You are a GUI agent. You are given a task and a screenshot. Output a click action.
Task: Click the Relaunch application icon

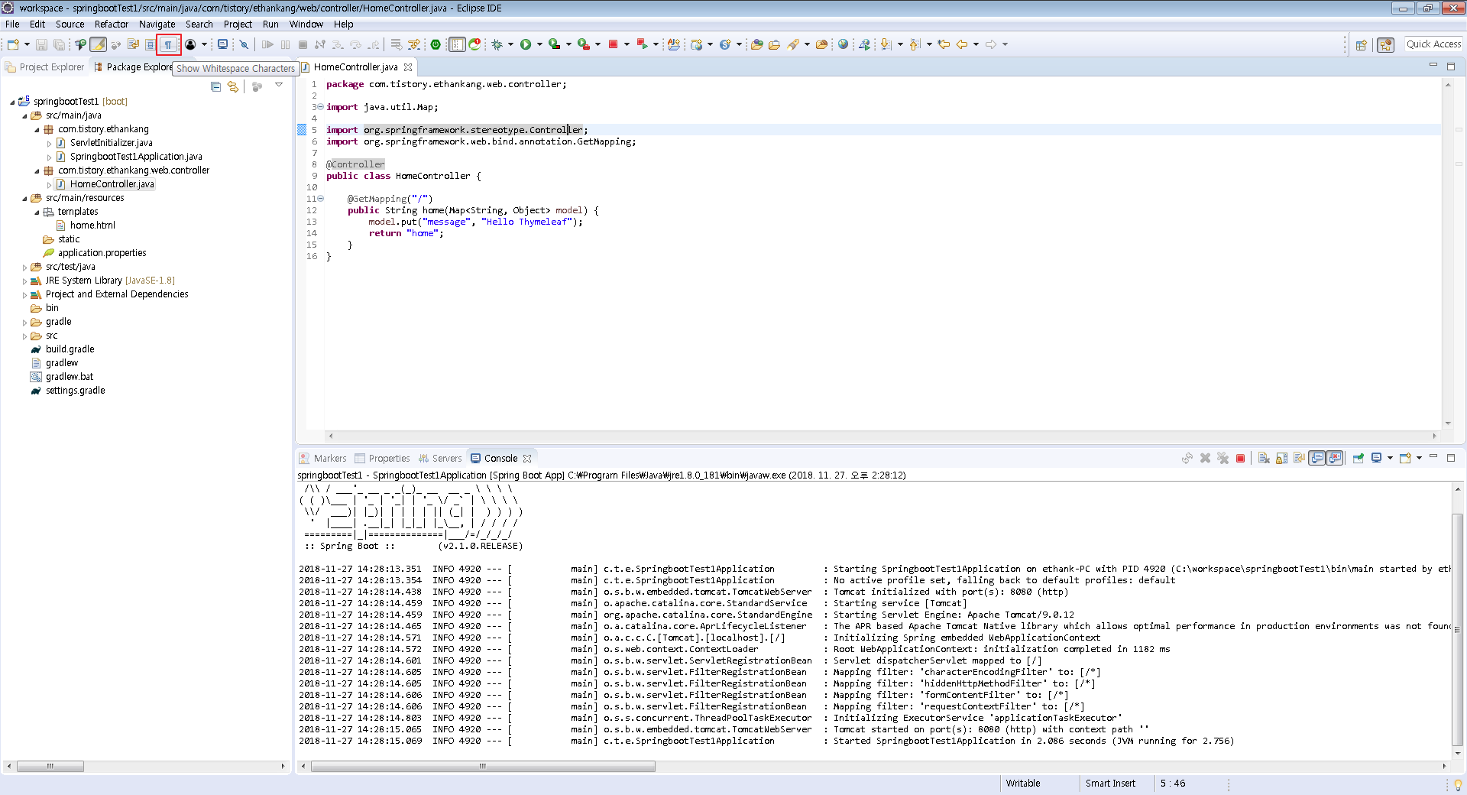[x=643, y=44]
